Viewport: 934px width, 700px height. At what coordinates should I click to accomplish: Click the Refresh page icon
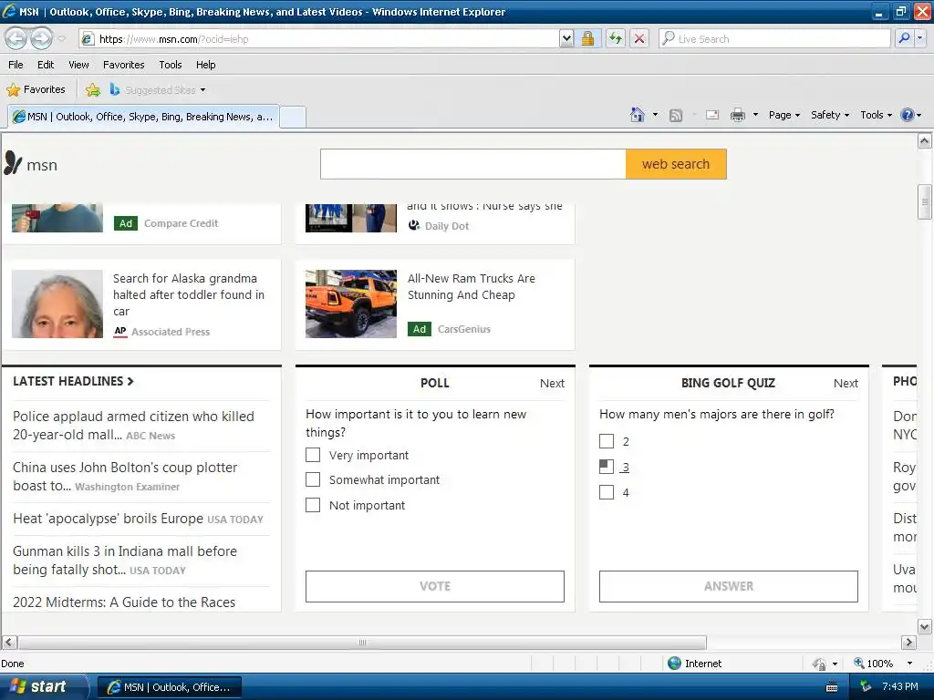pyautogui.click(x=616, y=38)
